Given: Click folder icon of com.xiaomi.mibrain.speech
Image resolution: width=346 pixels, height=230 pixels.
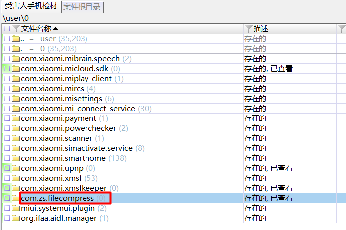Looking at the screenshot, I should click(16, 59).
